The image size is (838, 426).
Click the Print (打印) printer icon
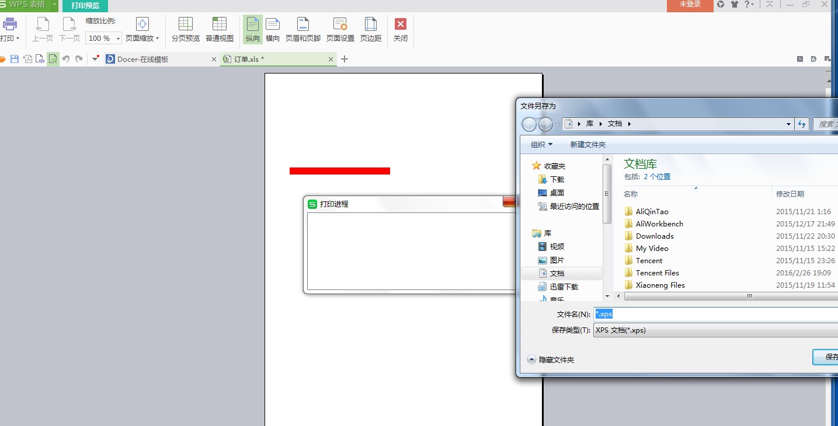tap(9, 24)
